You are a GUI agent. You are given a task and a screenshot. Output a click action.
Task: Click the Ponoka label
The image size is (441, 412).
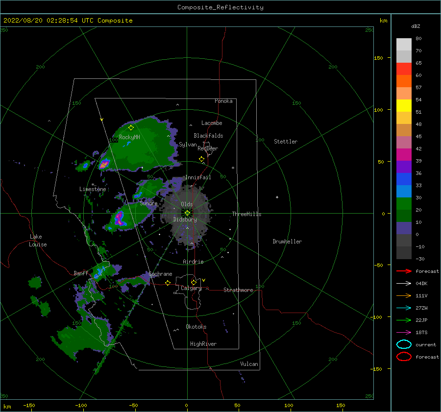point(223,101)
